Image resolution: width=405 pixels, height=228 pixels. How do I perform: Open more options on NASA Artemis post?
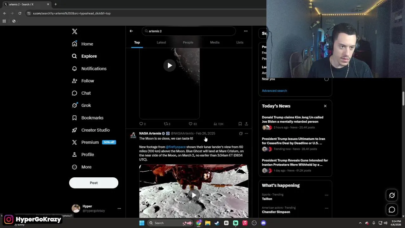click(x=246, y=134)
